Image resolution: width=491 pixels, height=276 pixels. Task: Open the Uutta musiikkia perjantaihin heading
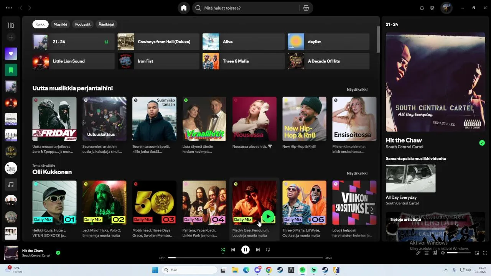pyautogui.click(x=72, y=88)
